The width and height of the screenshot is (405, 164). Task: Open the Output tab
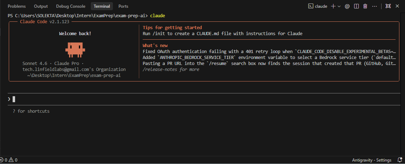(x=41, y=6)
